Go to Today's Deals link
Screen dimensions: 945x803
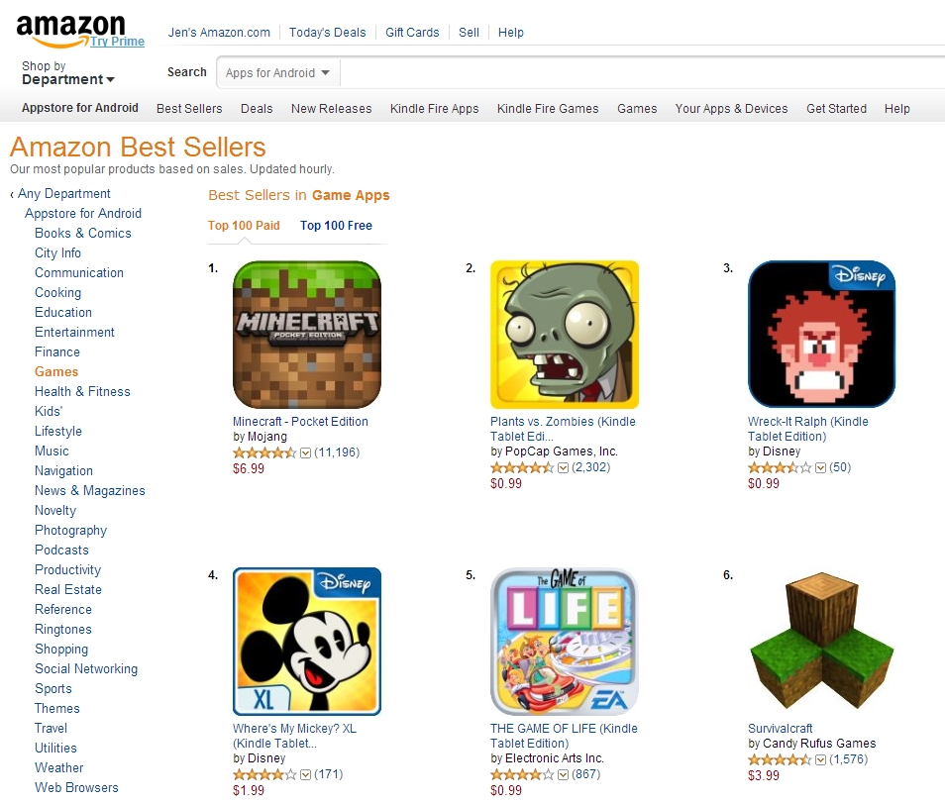coord(327,33)
